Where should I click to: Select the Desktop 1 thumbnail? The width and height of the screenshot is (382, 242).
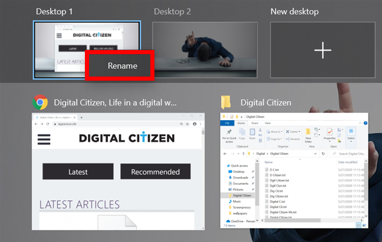87,50
